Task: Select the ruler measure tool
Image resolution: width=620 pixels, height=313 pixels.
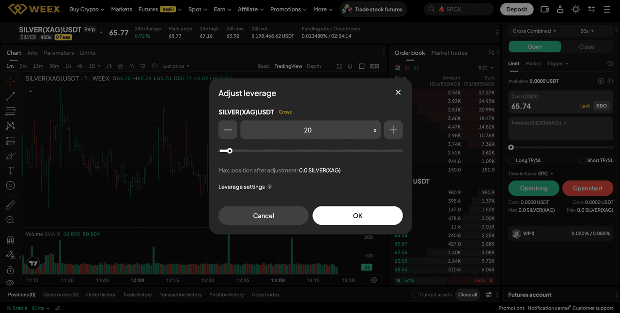Action: pyautogui.click(x=10, y=205)
